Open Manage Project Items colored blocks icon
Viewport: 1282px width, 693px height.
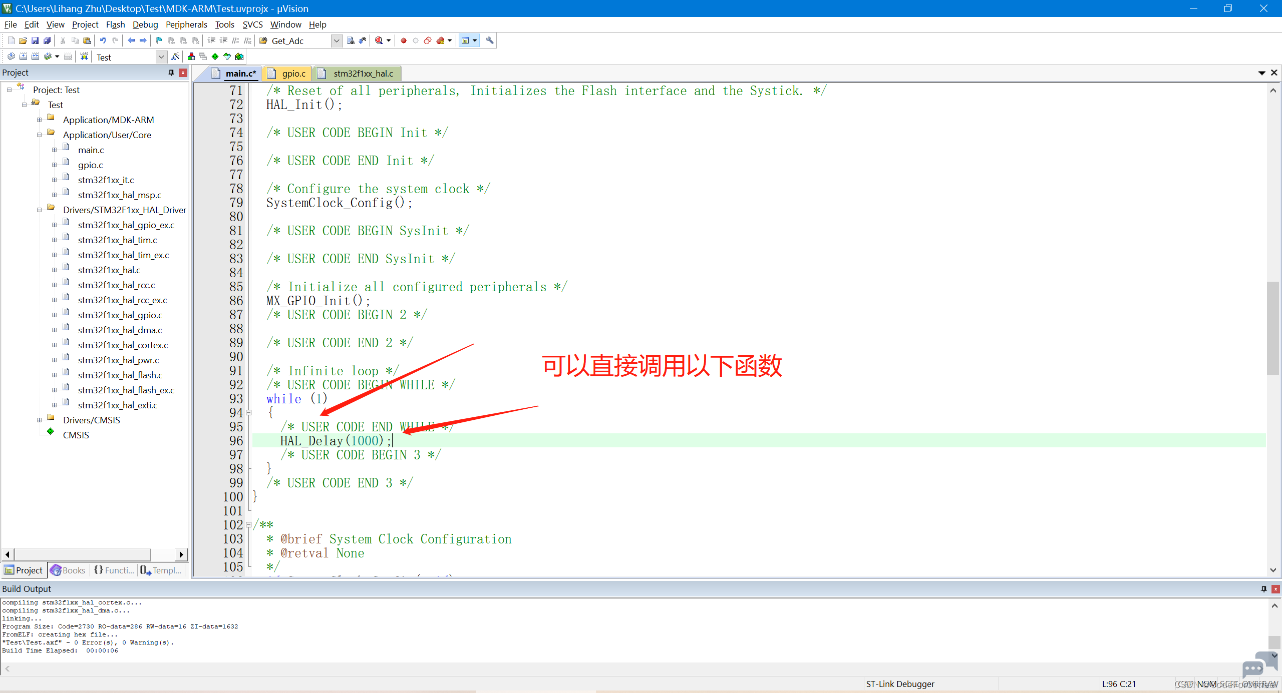click(x=191, y=57)
